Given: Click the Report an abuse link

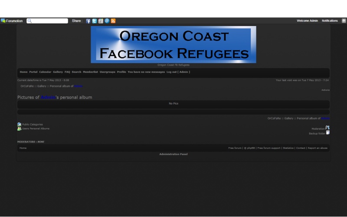Looking at the screenshot, I should point(318,148).
